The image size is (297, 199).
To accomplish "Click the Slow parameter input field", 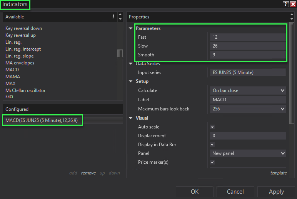I will 248,46.
